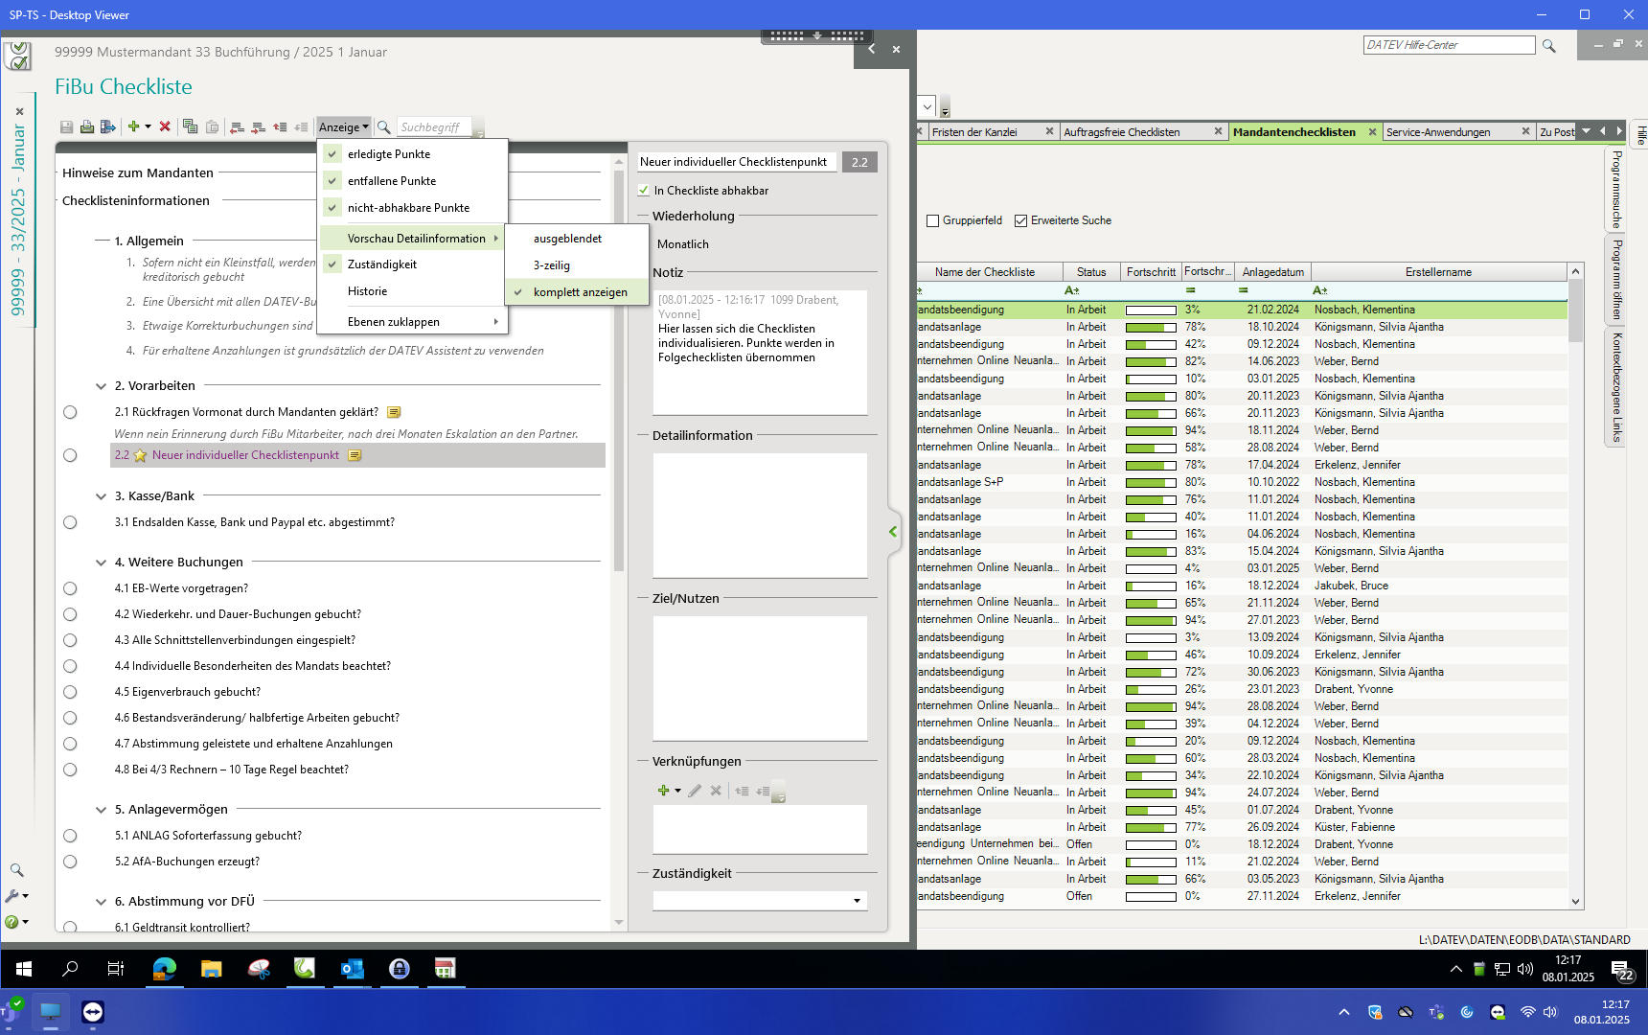Image resolution: width=1648 pixels, height=1035 pixels.
Task: Collapse the '2. Vorarbeiten' section
Action: coord(101,386)
